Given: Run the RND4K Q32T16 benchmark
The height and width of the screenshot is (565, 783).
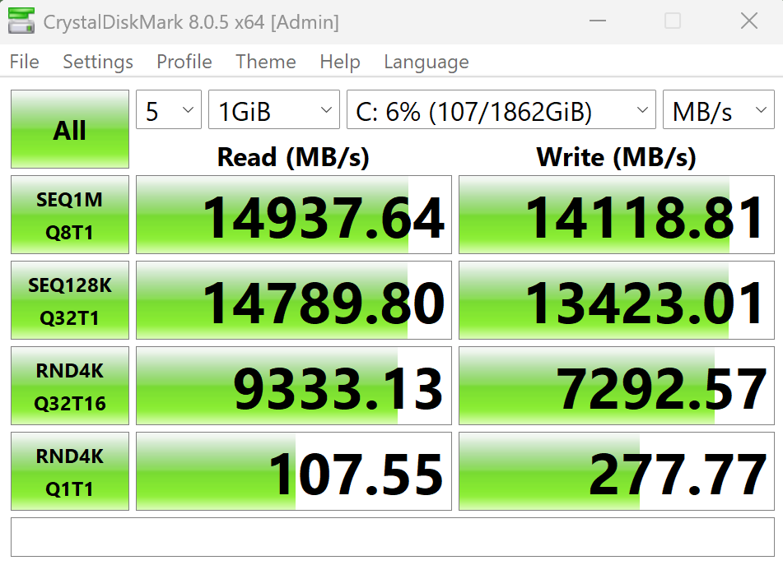Looking at the screenshot, I should tap(69, 386).
